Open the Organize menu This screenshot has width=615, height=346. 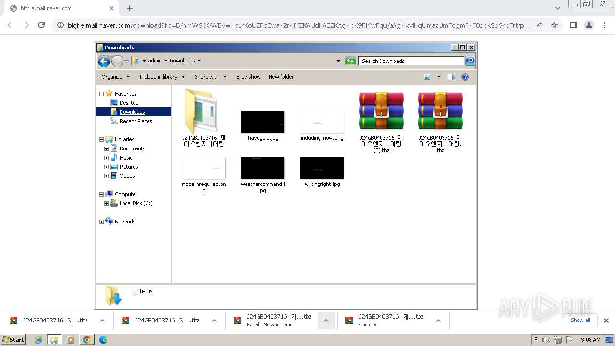click(116, 77)
